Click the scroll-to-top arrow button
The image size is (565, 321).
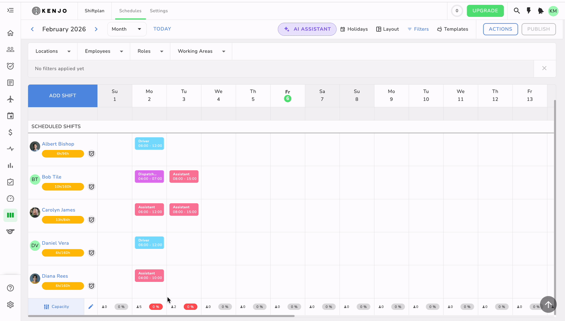[548, 305]
